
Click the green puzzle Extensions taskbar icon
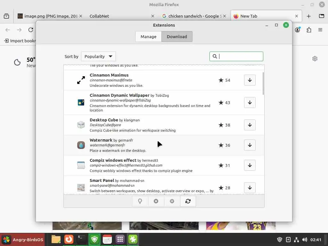pos(133,239)
